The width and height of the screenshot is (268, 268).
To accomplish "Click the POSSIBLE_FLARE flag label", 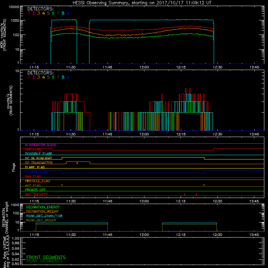I will click(x=39, y=154).
